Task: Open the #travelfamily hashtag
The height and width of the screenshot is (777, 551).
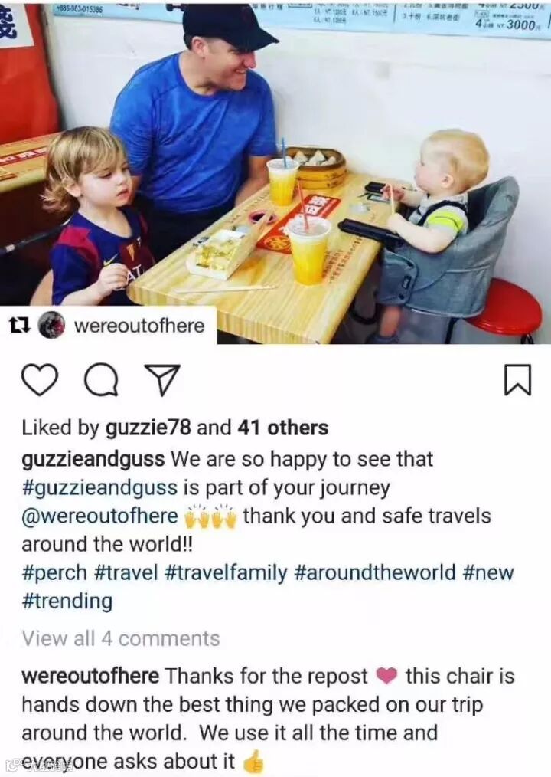Action: tap(225, 573)
